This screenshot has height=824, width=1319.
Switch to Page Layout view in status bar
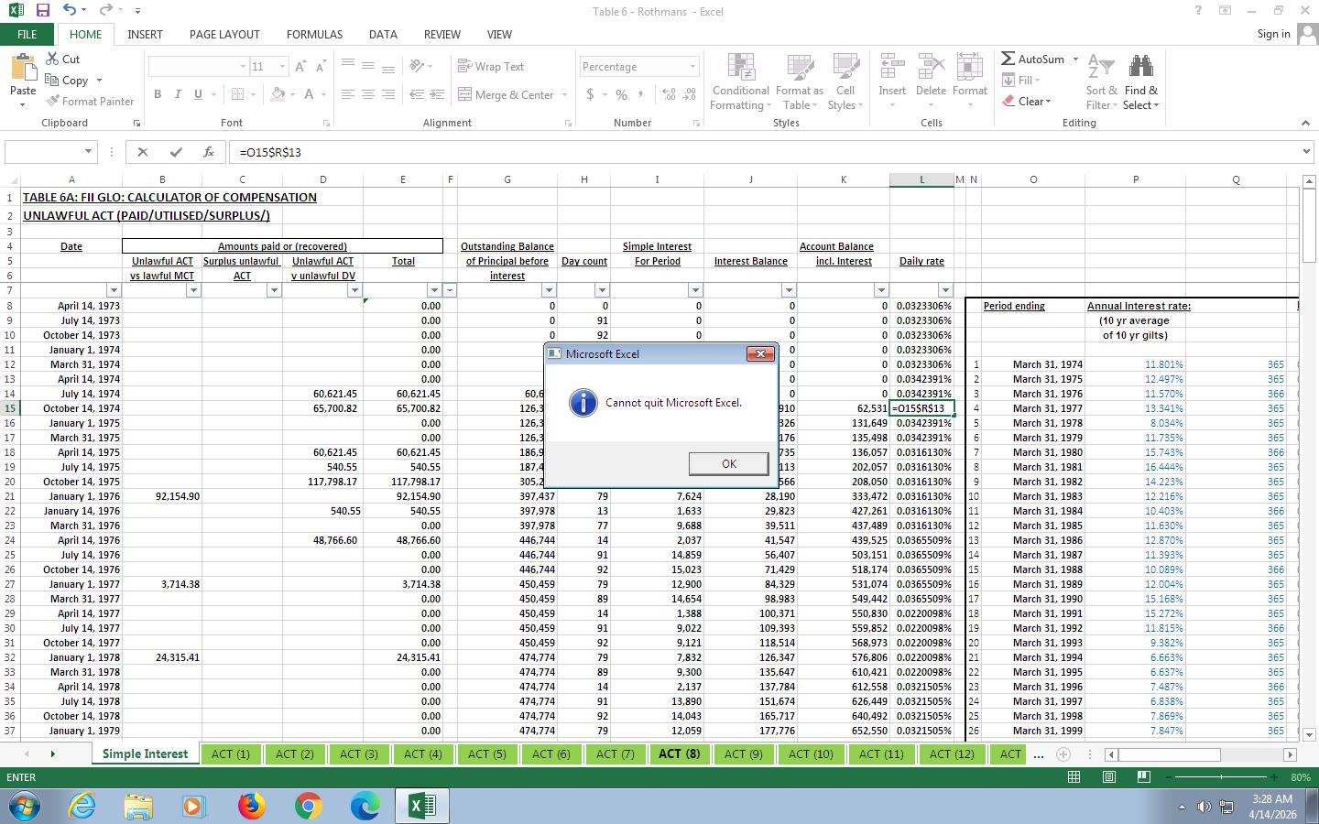(x=1108, y=777)
